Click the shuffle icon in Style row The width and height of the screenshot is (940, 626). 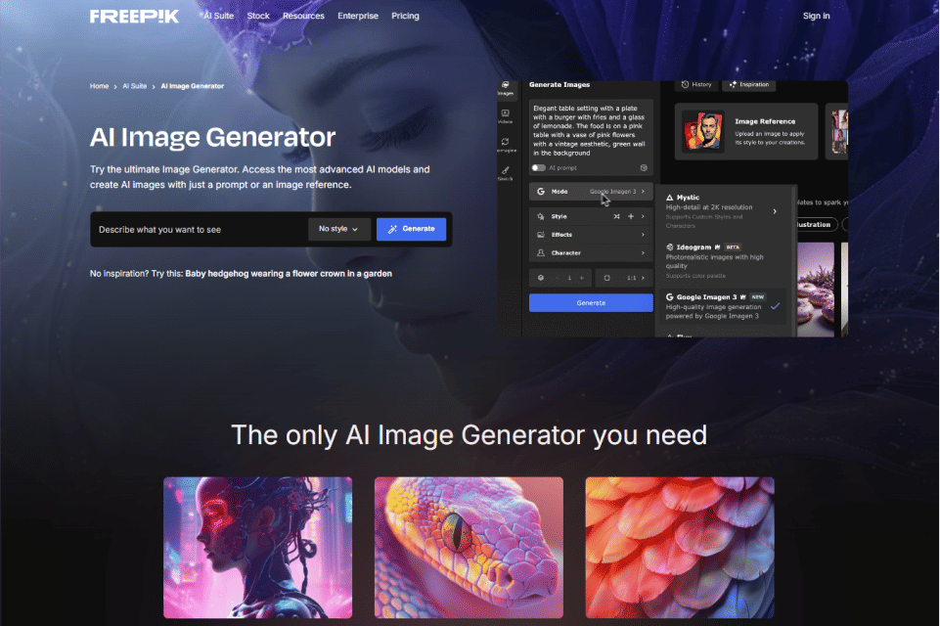[x=616, y=216]
